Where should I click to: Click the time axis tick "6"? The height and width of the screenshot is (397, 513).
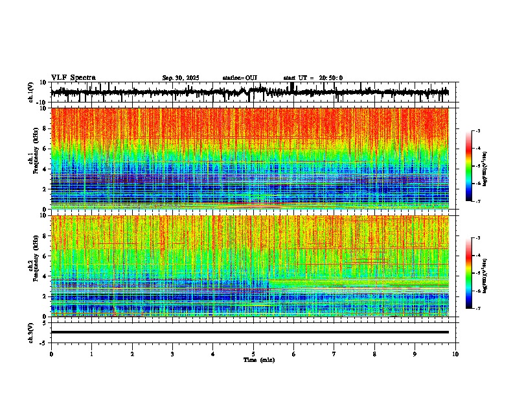pyautogui.click(x=294, y=354)
